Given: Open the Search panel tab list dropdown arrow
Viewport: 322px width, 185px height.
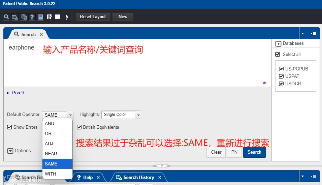Looking at the screenshot, I should [302, 33].
